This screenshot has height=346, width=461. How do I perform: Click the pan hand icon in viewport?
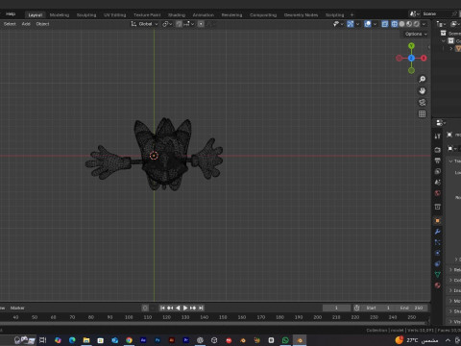422,91
